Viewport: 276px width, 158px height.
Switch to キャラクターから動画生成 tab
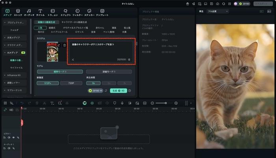[x=74, y=23]
